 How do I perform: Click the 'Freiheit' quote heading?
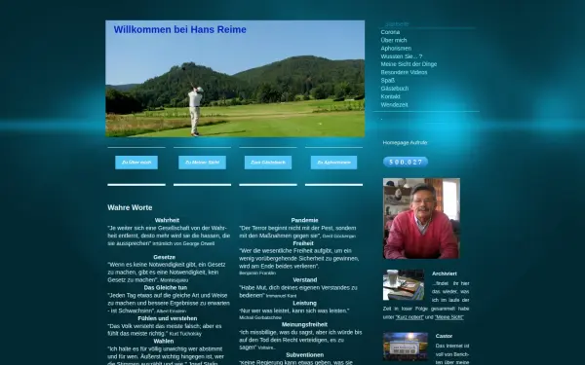click(x=303, y=243)
